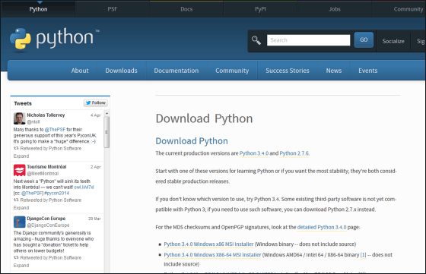Open the About navigation menu

pyautogui.click(x=80, y=71)
